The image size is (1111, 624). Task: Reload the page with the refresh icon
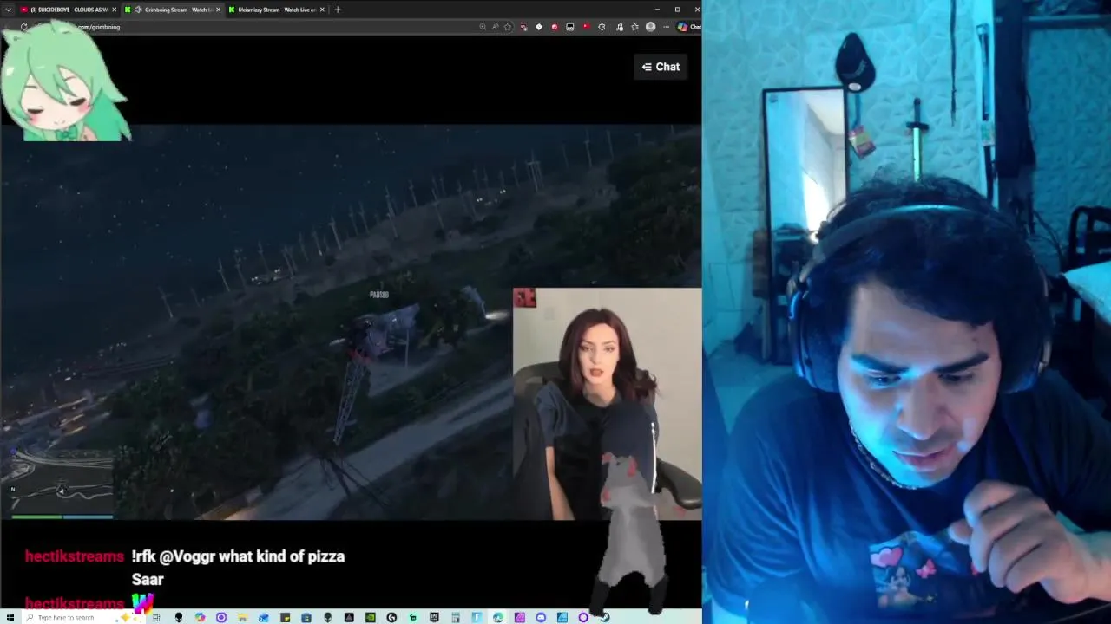(x=23, y=27)
